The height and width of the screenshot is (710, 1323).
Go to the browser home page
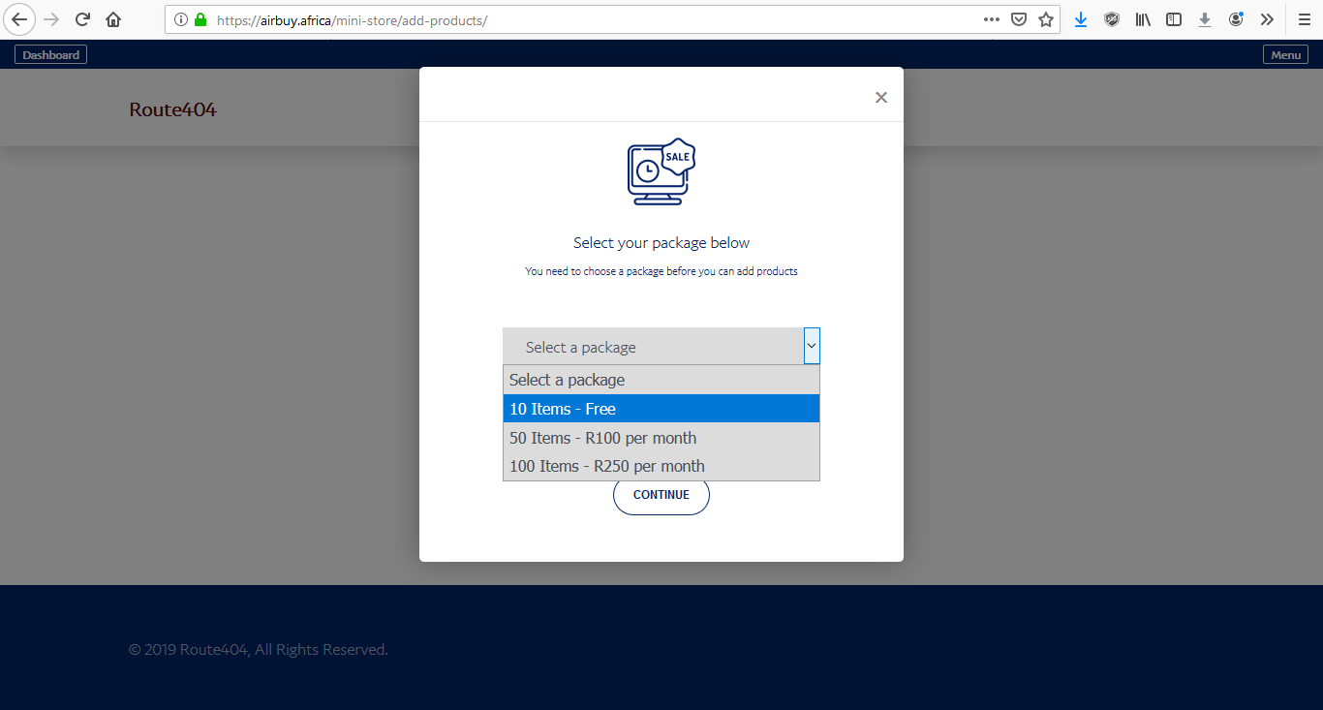(x=113, y=19)
